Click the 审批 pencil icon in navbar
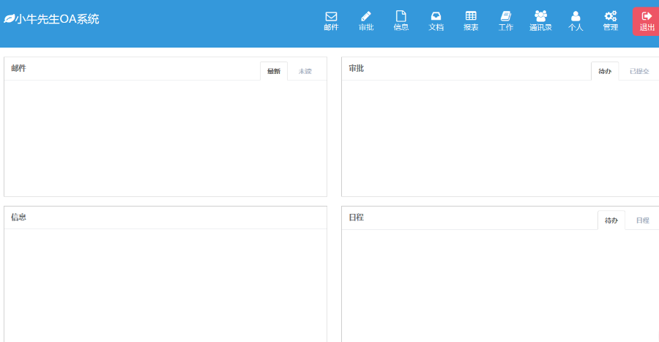659x342 pixels. 366,17
